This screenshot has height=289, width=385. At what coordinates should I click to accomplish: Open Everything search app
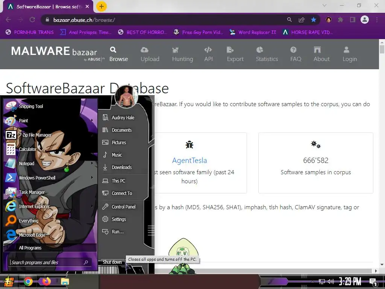pyautogui.click(x=50, y=221)
